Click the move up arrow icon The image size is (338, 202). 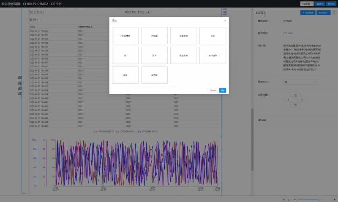tap(283, 199)
